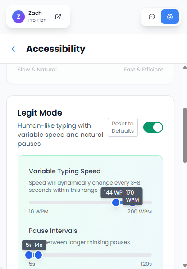Viewport: 187px width, 269px height.
Task: Go back using the blue chevron arrow
Action: click(14, 49)
